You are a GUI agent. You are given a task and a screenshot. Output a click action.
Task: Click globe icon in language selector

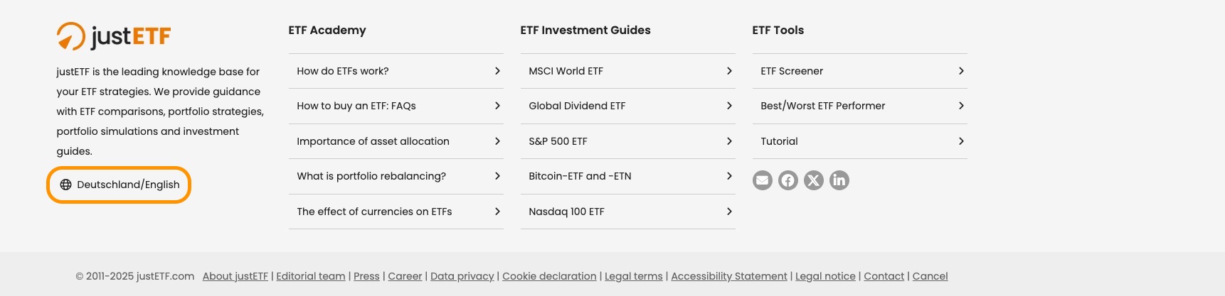tap(65, 185)
